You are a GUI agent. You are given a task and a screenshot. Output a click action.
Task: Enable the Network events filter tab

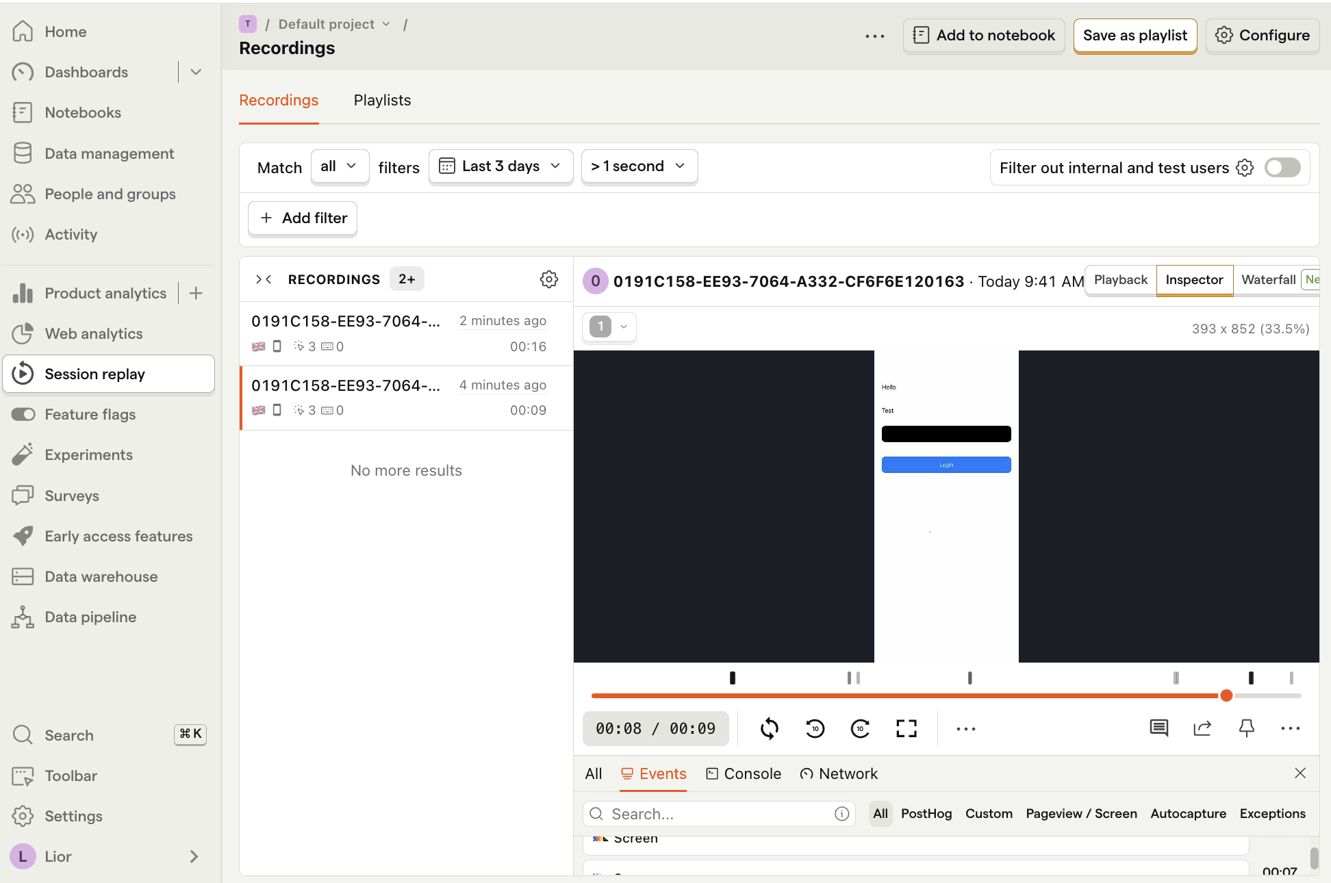click(848, 773)
